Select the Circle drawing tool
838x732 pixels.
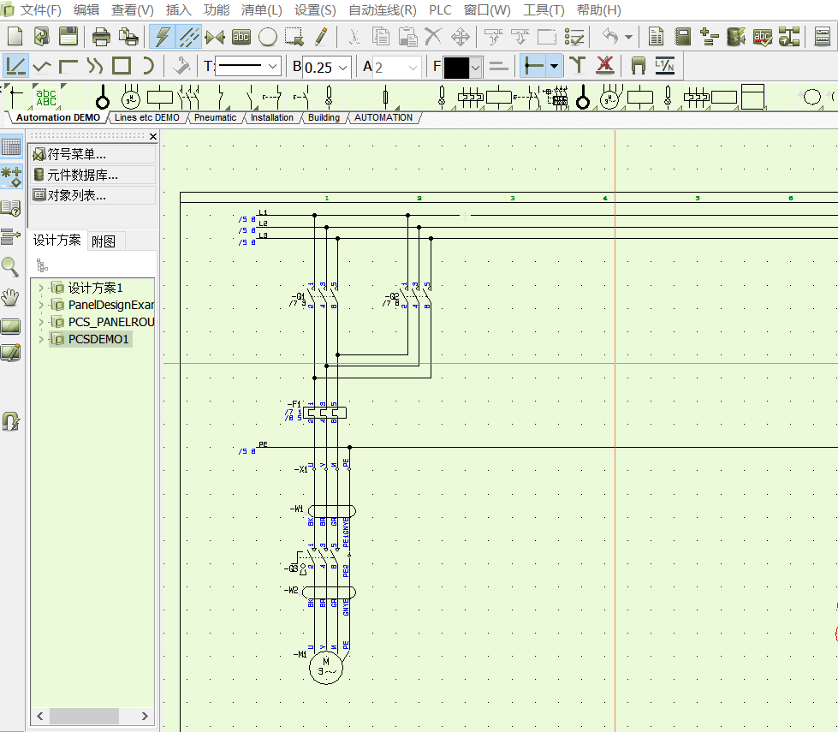coord(268,36)
